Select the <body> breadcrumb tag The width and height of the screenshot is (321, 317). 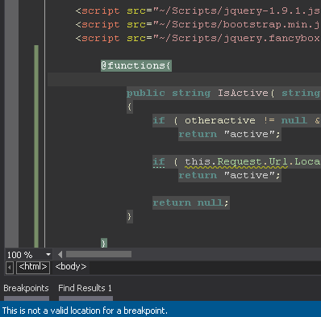click(71, 267)
